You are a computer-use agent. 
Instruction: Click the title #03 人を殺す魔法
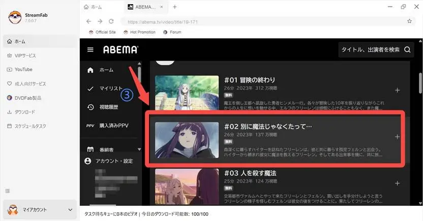pyautogui.click(x=250, y=173)
